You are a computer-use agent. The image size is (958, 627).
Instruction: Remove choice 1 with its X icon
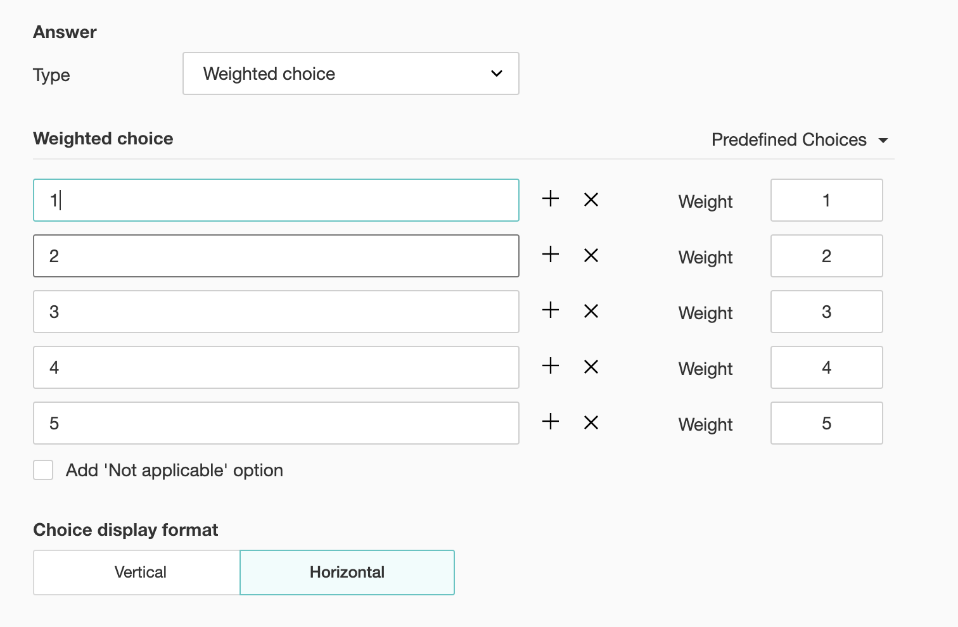(x=591, y=200)
